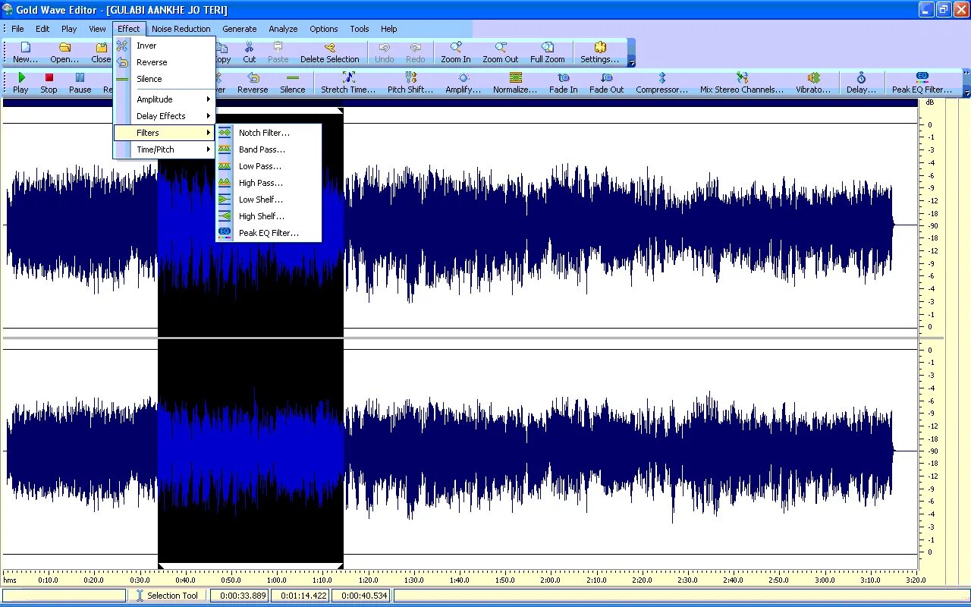Click the Settings button

[599, 52]
